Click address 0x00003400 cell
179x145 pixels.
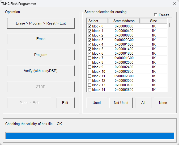(124, 85)
